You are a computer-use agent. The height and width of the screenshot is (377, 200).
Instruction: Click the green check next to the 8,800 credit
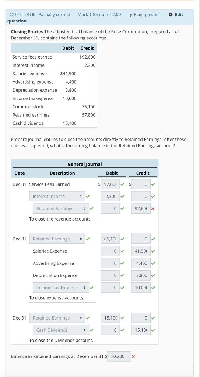pos(153,275)
